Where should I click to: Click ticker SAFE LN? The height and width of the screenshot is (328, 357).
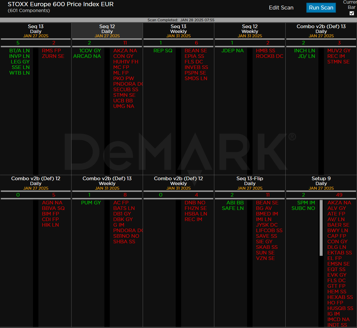pyautogui.click(x=233, y=208)
